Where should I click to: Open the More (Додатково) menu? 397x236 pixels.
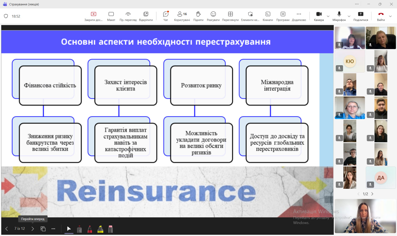coord(299,16)
